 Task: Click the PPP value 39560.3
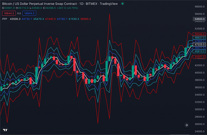pos(86,19)
